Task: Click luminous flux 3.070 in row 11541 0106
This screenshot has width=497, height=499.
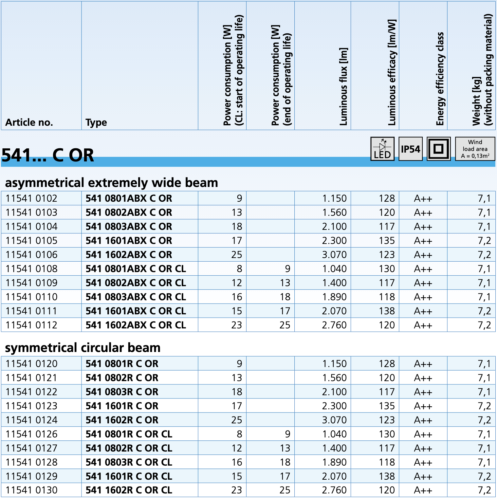Action: tap(334, 255)
